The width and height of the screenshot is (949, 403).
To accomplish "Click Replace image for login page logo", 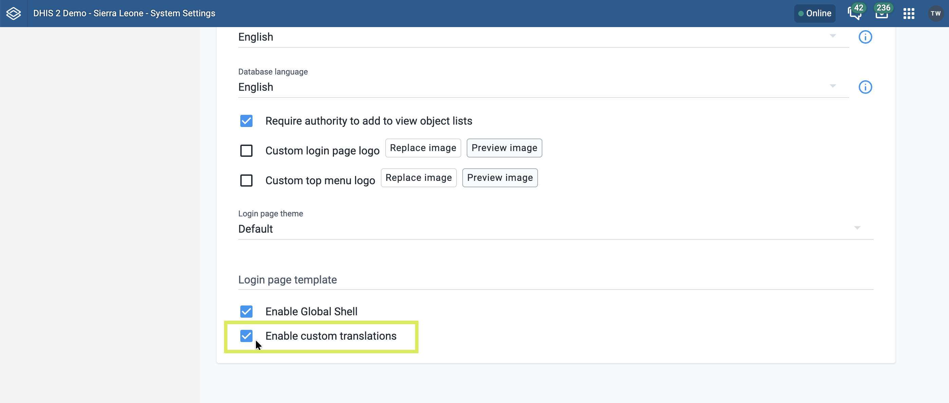I will 423,148.
